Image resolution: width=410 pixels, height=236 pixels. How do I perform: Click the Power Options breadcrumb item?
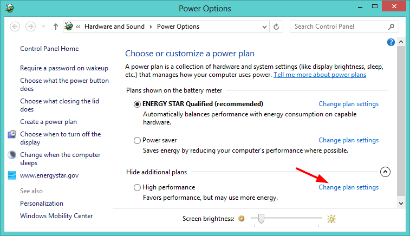click(x=178, y=27)
